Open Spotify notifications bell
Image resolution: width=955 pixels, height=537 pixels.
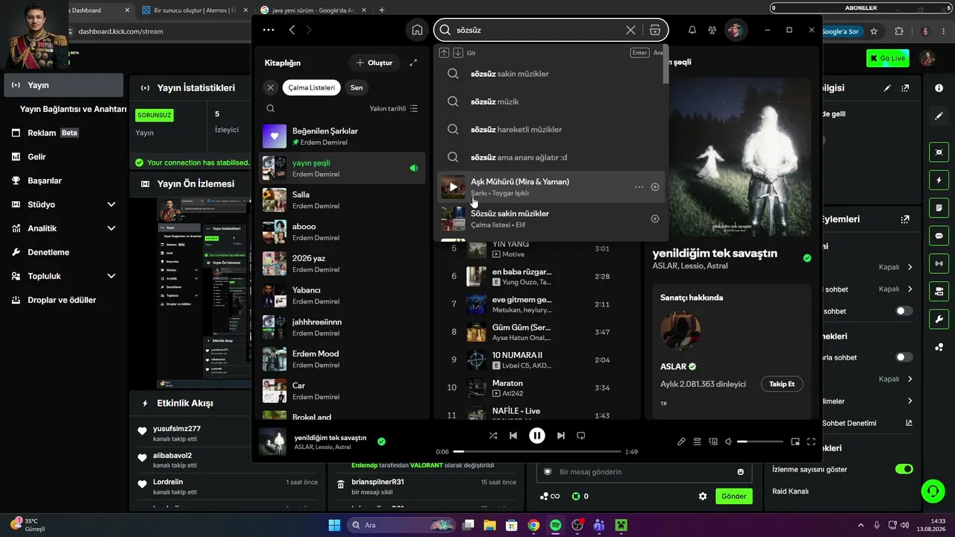click(x=692, y=30)
